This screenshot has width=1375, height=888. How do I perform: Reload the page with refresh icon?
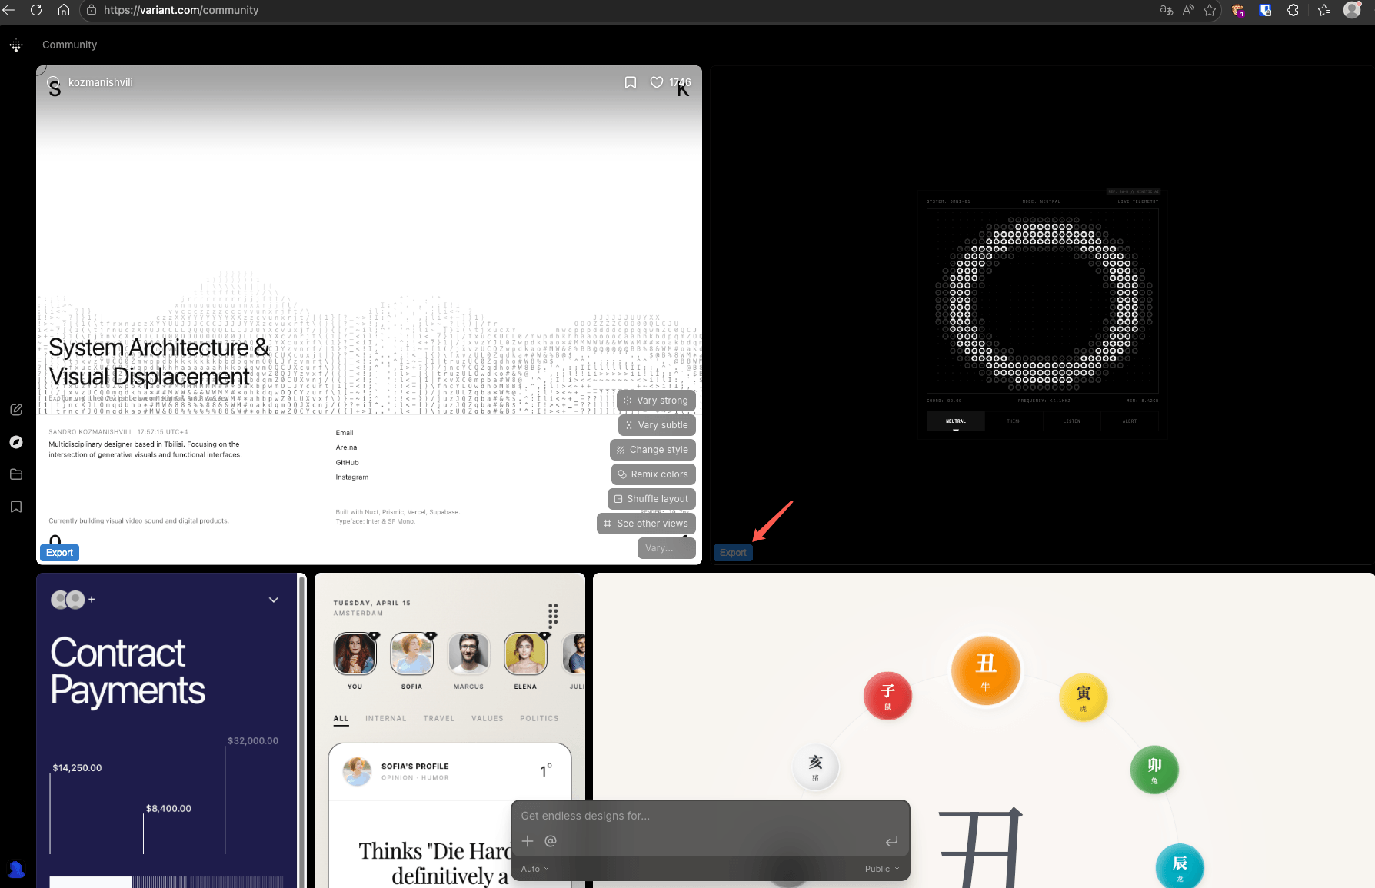point(36,10)
